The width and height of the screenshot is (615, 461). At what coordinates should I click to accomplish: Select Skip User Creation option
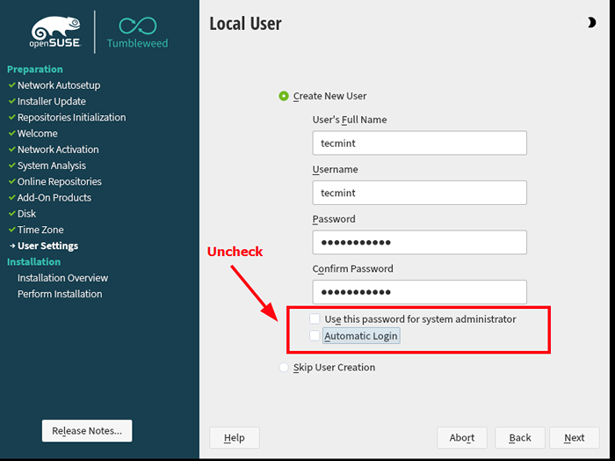pos(284,368)
